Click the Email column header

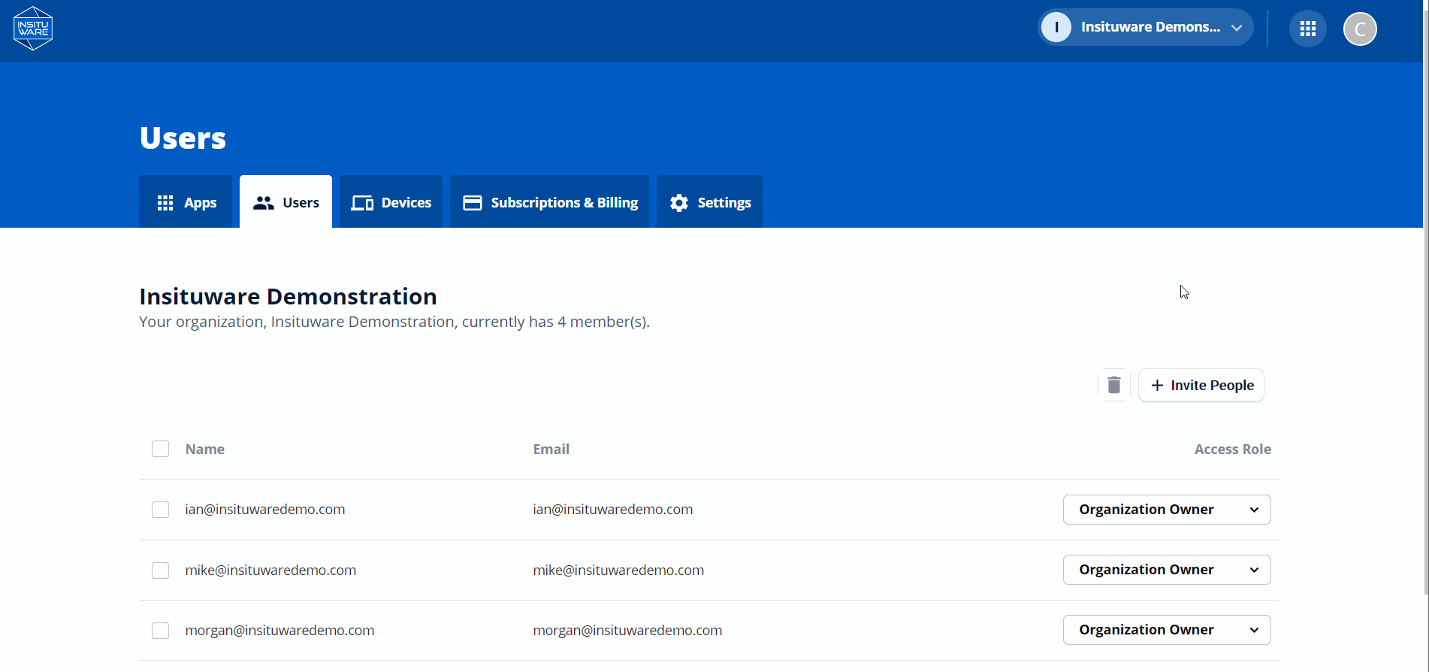point(551,449)
